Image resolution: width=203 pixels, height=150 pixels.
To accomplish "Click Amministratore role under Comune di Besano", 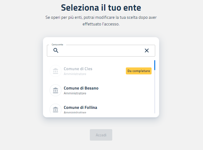I will (x=75, y=93).
